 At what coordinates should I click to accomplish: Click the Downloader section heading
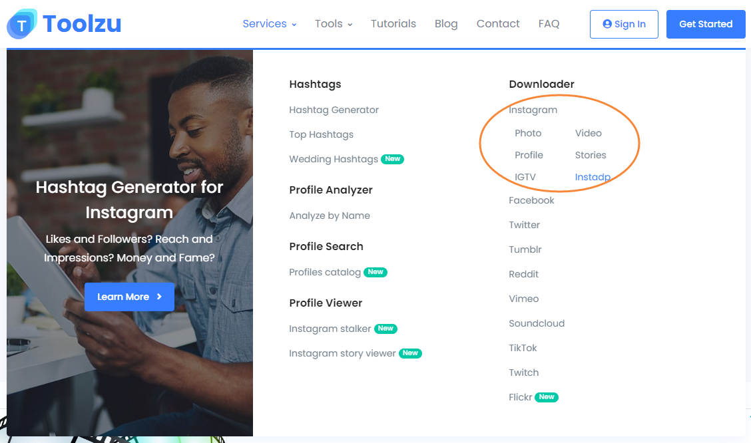pyautogui.click(x=541, y=84)
